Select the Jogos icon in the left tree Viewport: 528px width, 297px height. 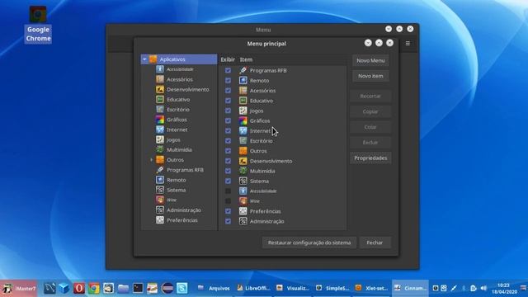(x=160, y=139)
